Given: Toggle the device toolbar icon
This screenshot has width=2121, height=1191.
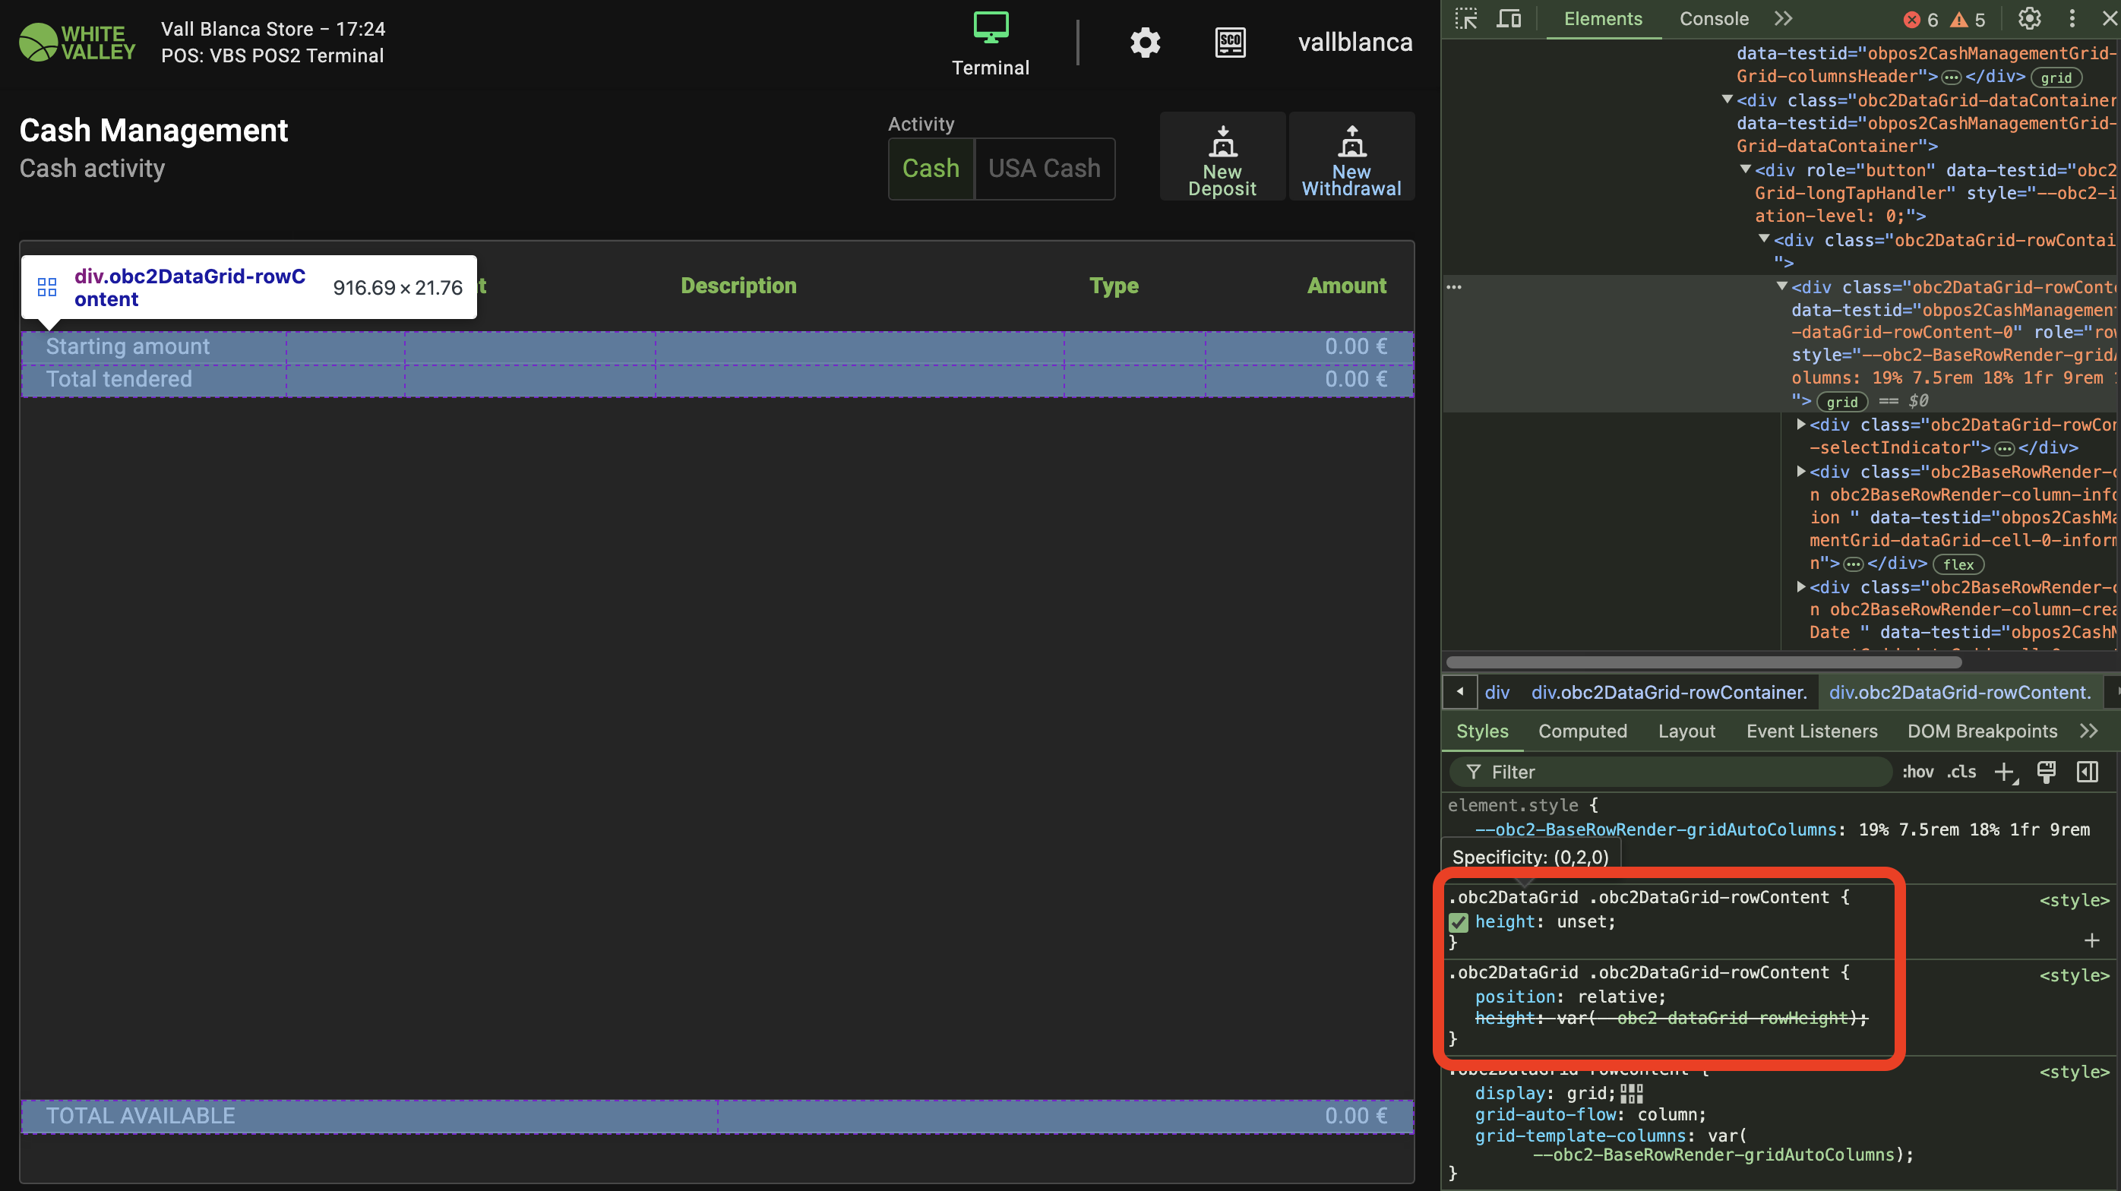Looking at the screenshot, I should click(x=1509, y=19).
